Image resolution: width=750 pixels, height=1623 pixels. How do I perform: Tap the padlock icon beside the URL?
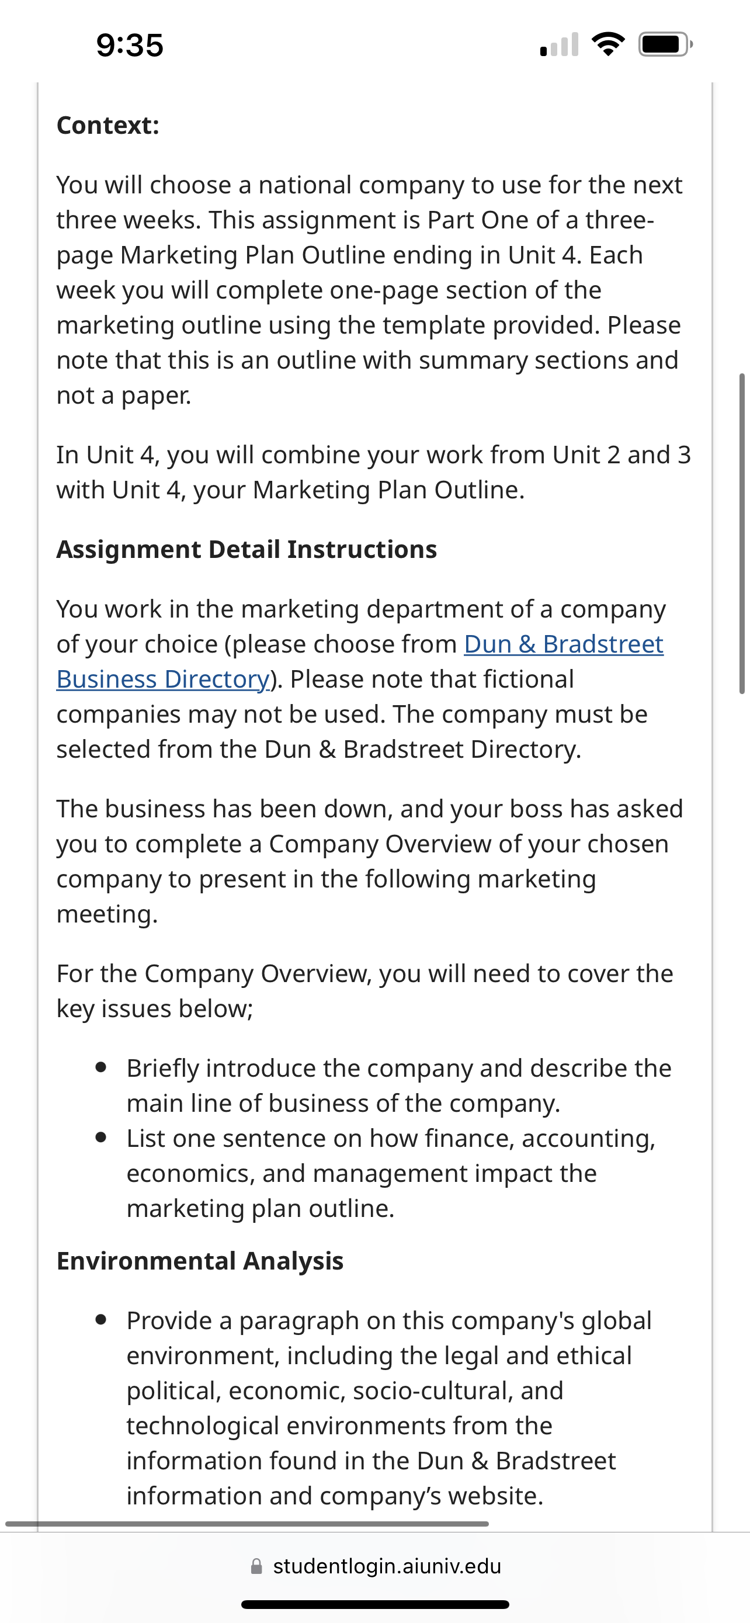coord(256,1566)
